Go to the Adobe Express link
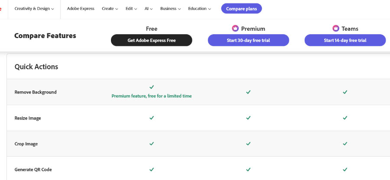 81,9
